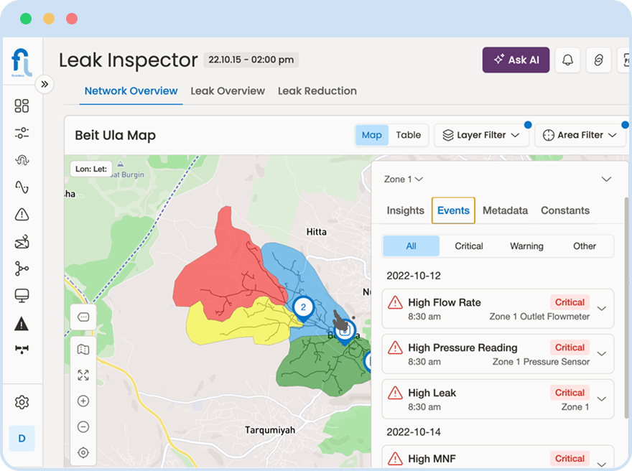Enter fullscreen mode on the map
This screenshot has height=471, width=632.
tap(83, 374)
